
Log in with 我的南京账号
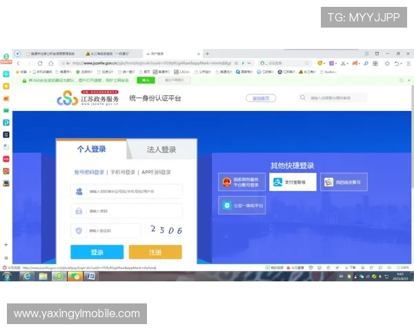344,182
